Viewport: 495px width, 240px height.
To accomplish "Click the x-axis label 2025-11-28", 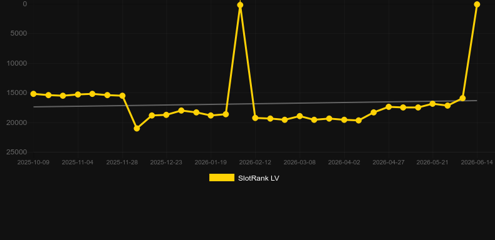I will click(122, 162).
